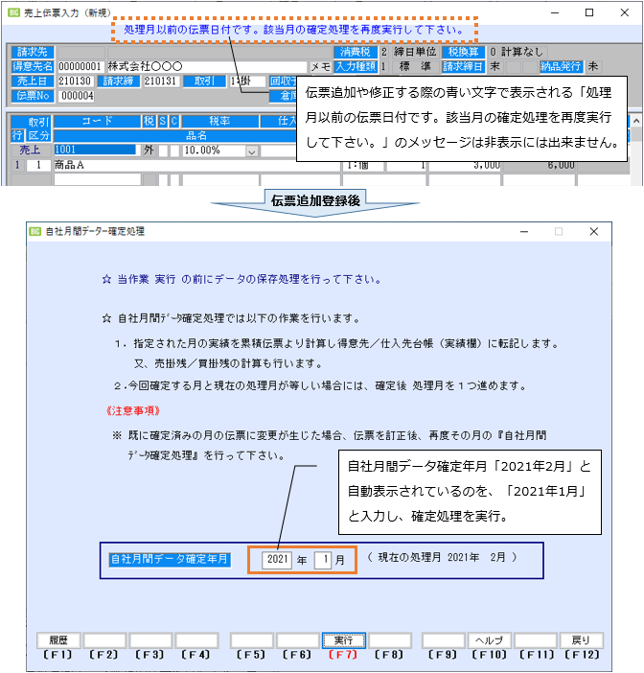The width and height of the screenshot is (644, 673).
Task: Click the 自社月間データー確定処理 window title icon
Action: click(x=35, y=231)
